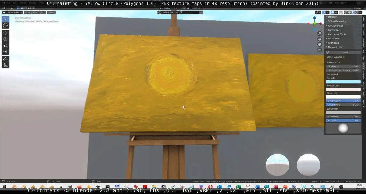Click the hand pan viewport gizmo
This screenshot has height=194, width=366.
point(320,39)
